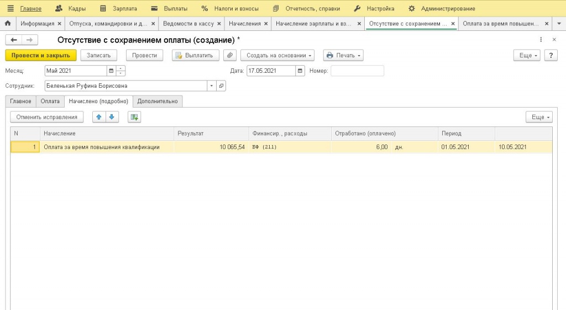Move row up with blue arrow

(99, 117)
